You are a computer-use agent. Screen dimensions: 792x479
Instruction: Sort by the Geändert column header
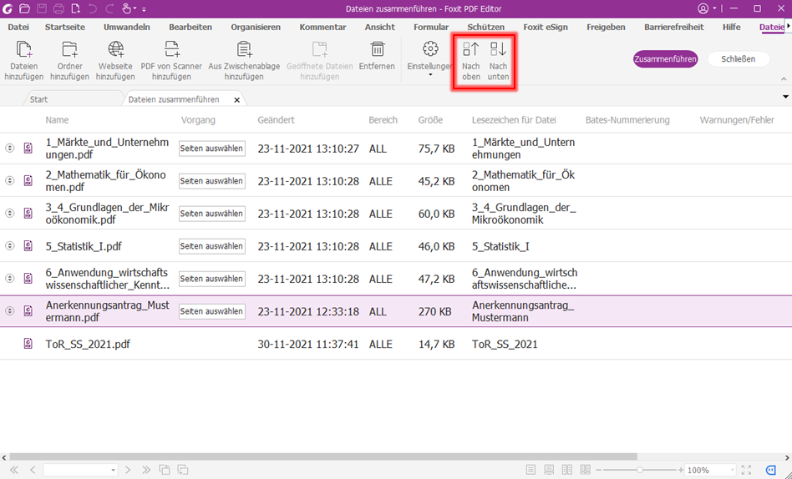(x=276, y=120)
